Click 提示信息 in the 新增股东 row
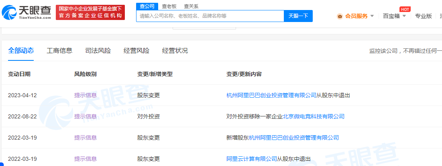442x166 pixels. click(86, 138)
